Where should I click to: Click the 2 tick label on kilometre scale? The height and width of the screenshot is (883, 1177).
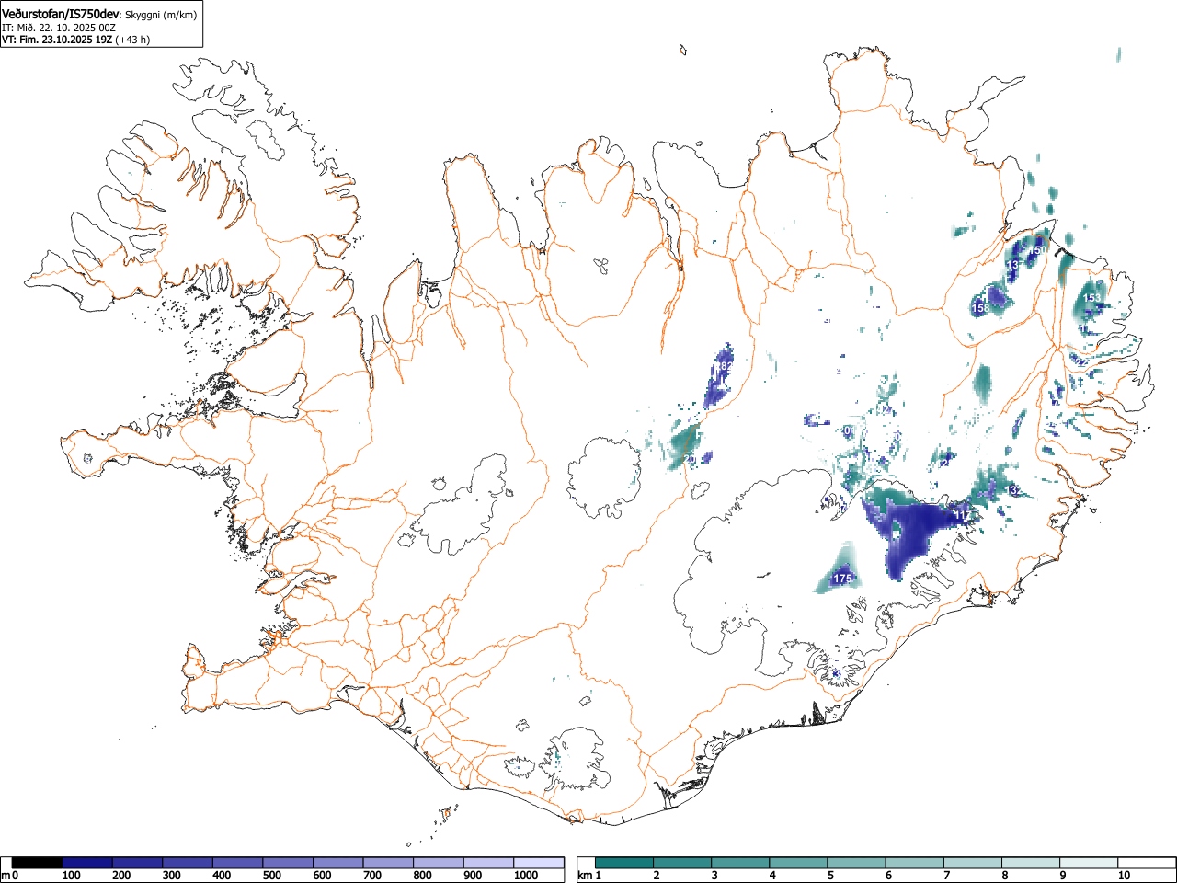[657, 876]
